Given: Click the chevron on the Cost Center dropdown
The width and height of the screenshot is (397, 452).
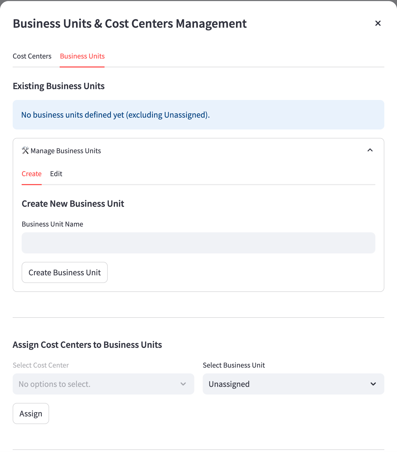Looking at the screenshot, I should [183, 384].
